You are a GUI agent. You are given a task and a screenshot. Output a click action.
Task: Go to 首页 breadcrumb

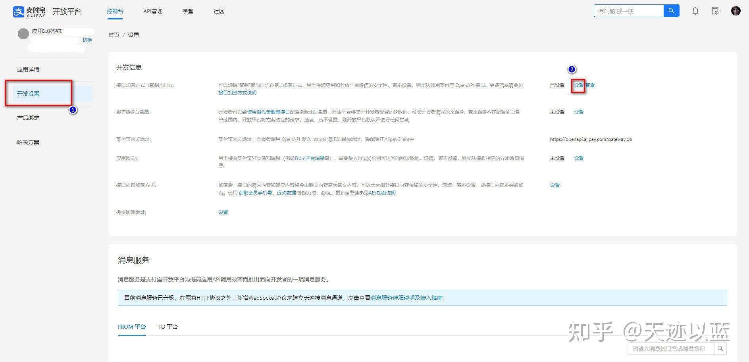click(114, 35)
